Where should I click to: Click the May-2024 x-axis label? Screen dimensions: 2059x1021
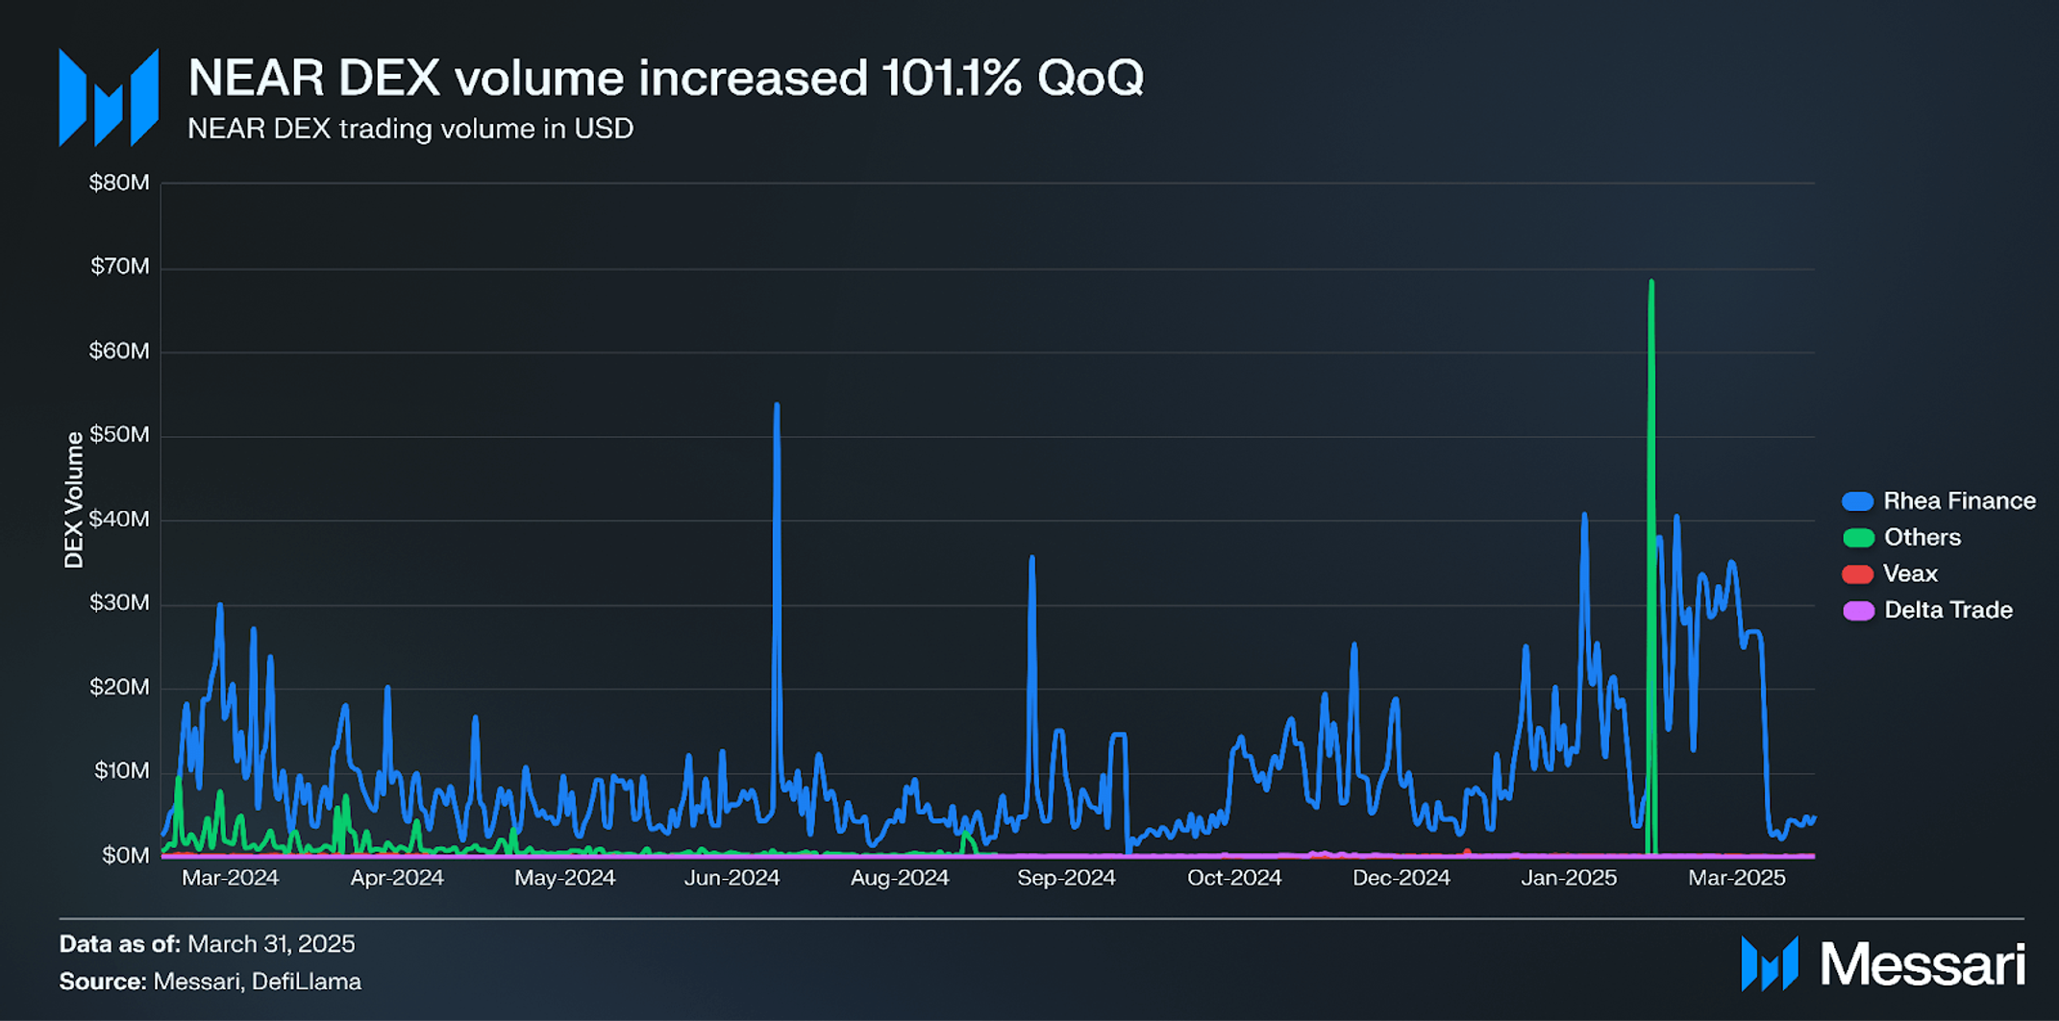(564, 878)
